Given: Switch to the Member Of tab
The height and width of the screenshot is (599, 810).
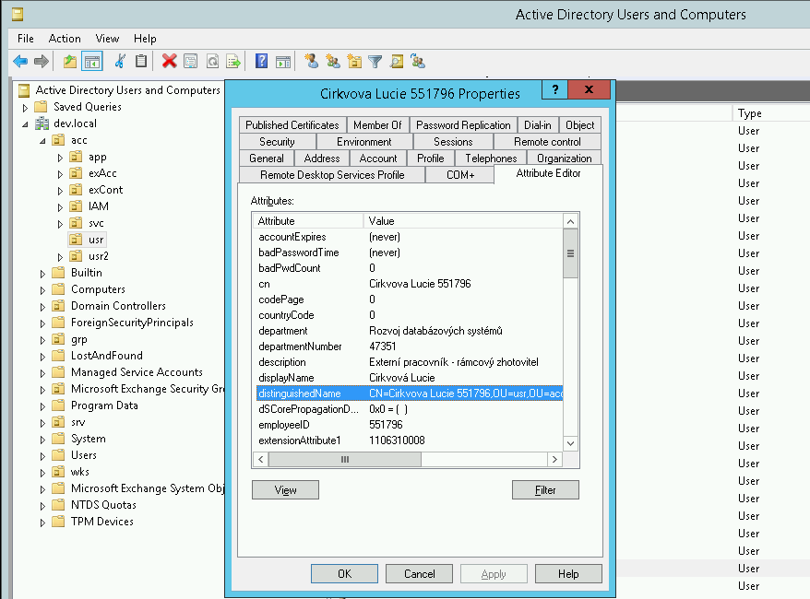Looking at the screenshot, I should 377,124.
